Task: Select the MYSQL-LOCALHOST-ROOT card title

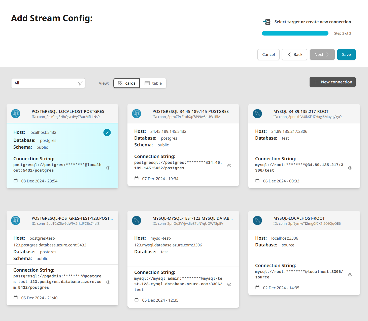Action: click(299, 218)
